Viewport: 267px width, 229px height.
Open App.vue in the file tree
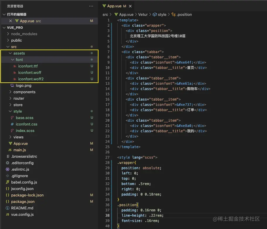[x=21, y=143]
